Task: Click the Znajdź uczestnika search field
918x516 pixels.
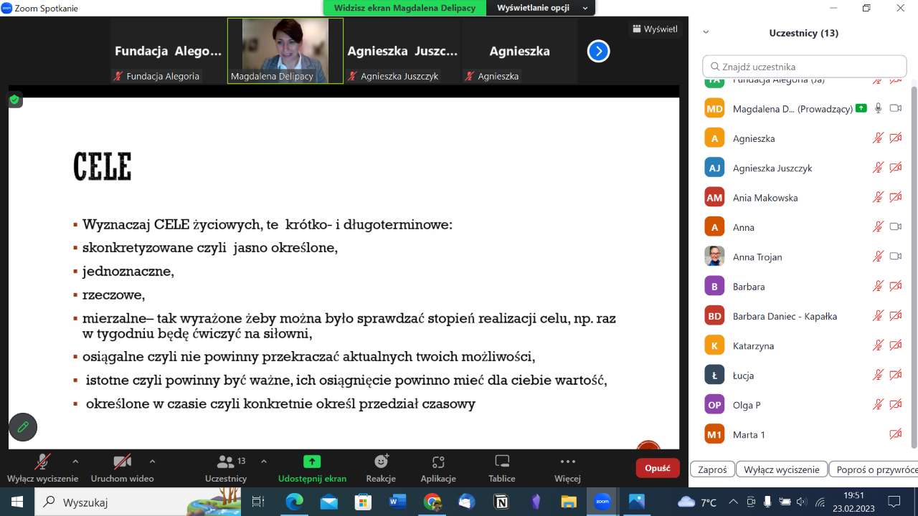Action: tap(805, 67)
